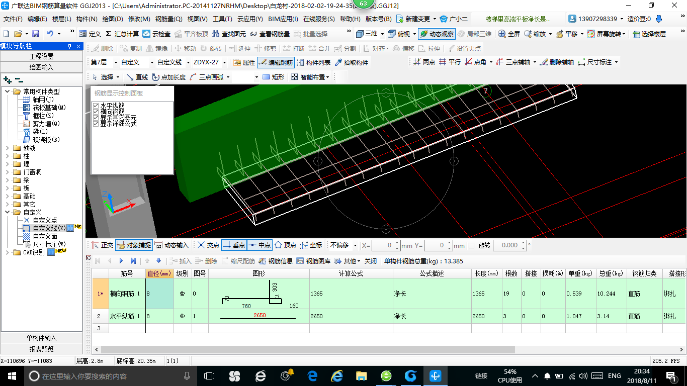Screen dimensions: 687x386
Task: Click 钢筋信息 rebar info button
Action: coord(276,261)
